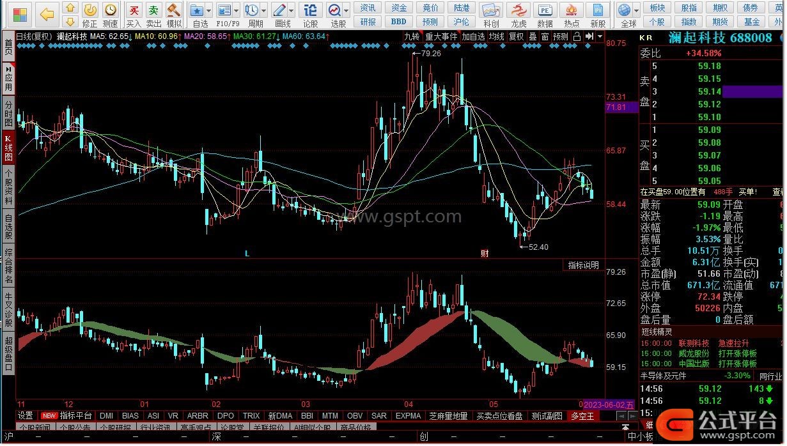Expand the 自选 dropdown arrow
Viewport: 787px width, 446px height.
click(x=210, y=10)
